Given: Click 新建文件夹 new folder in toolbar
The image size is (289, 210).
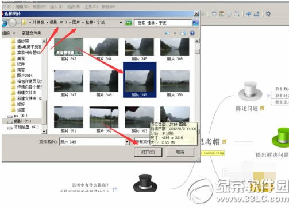Looking at the screenshot, I should click(x=32, y=33).
